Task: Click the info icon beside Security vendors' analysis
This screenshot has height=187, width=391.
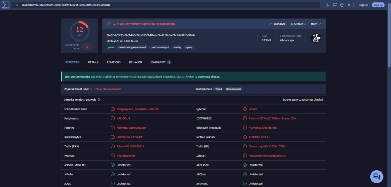Action: coord(99,99)
